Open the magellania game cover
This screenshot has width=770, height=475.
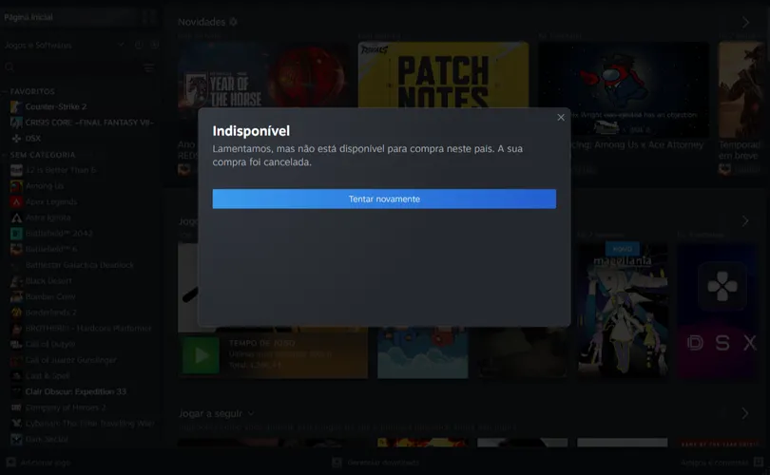coord(623,309)
